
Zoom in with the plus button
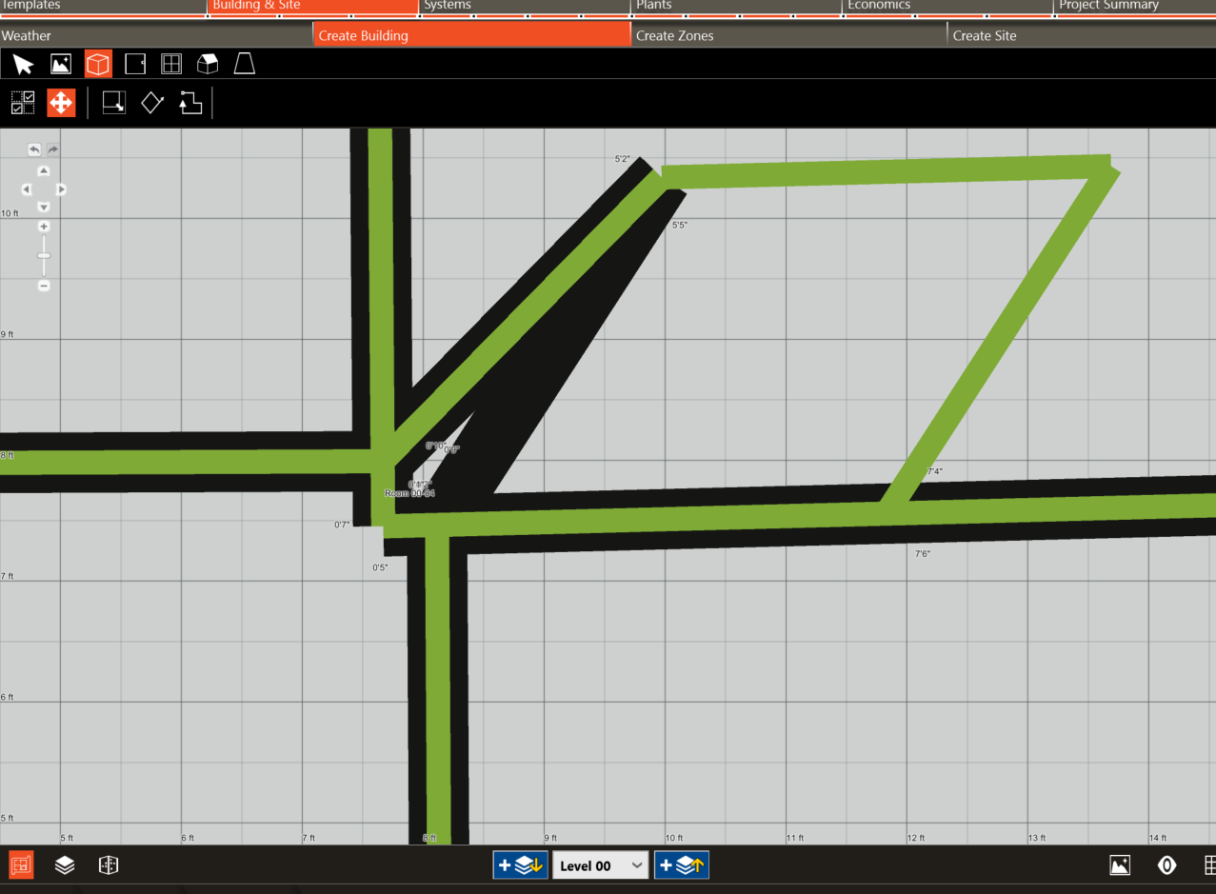(44, 227)
